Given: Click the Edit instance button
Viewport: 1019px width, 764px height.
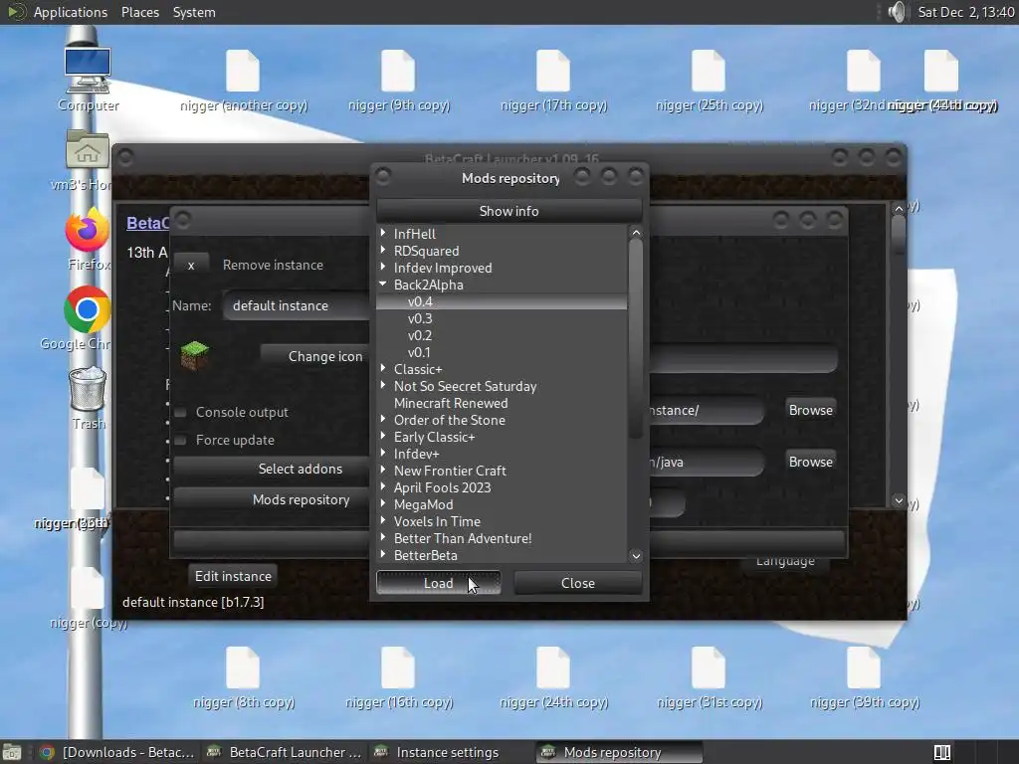Looking at the screenshot, I should tap(233, 576).
